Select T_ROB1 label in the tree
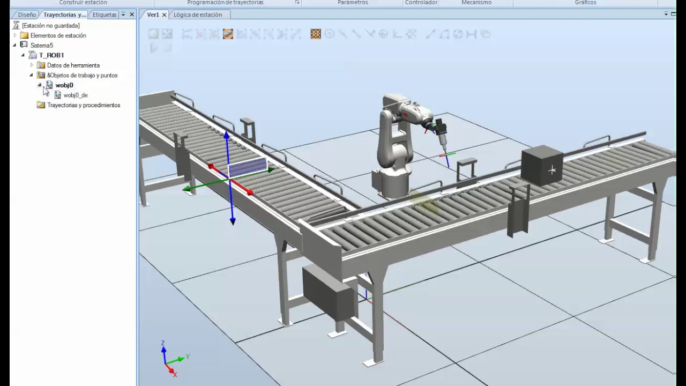This screenshot has width=686, height=386. tap(51, 55)
